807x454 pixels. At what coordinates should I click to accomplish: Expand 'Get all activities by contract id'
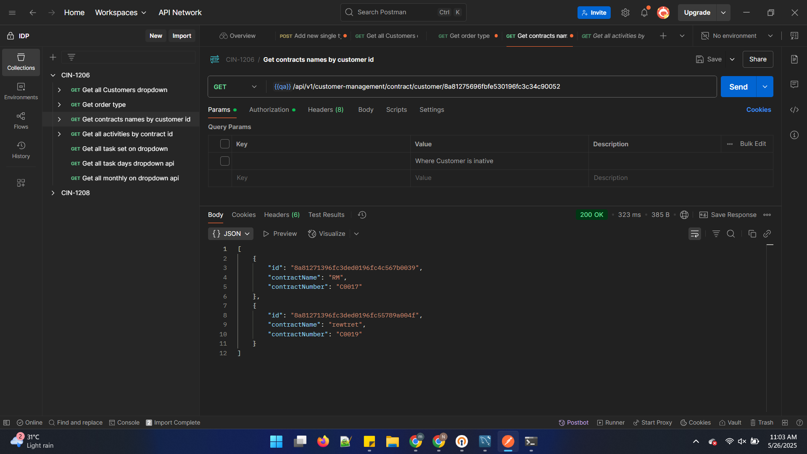click(x=59, y=134)
